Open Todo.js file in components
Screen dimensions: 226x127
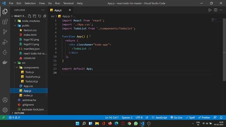pos(29,72)
